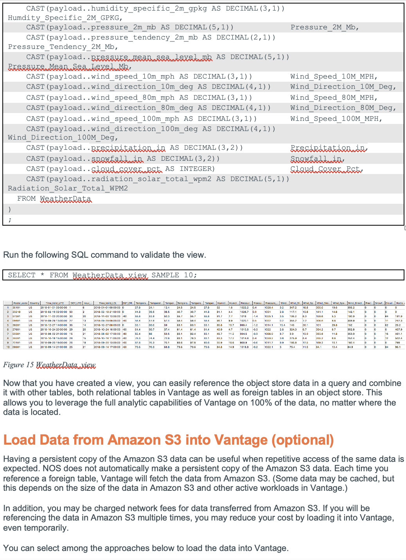Select the US value in row 1
Viewport: 406px width, 560px height.
(30, 307)
